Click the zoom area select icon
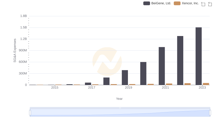The width and height of the screenshot is (215, 123). [203, 4]
